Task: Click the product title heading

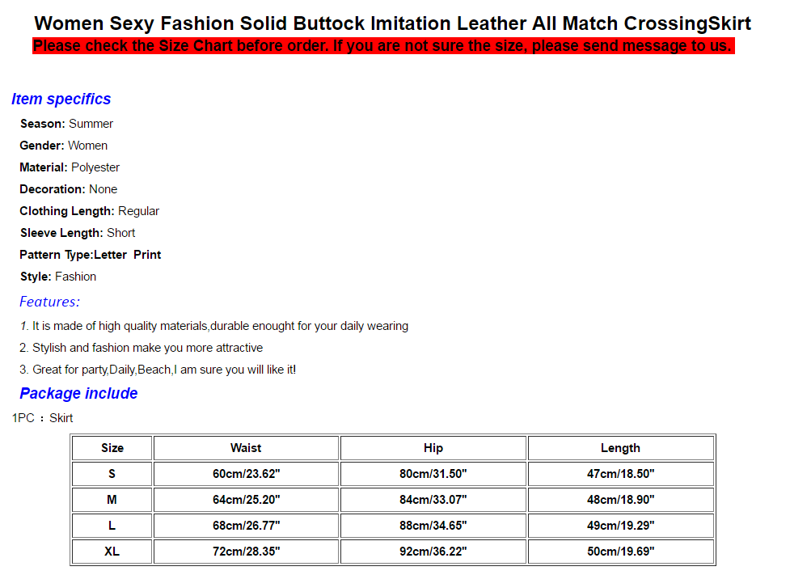Action: 393,23
